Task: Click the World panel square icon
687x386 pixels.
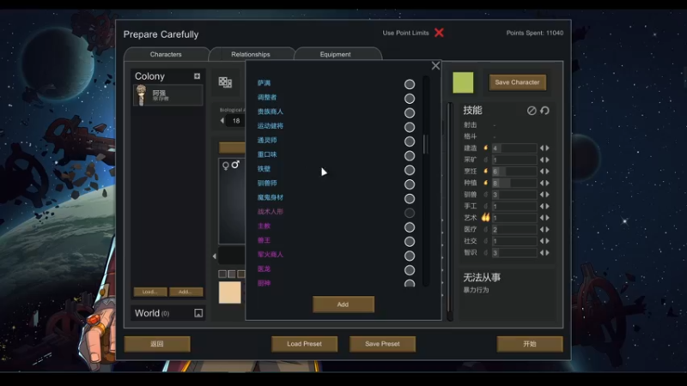Action: click(198, 313)
